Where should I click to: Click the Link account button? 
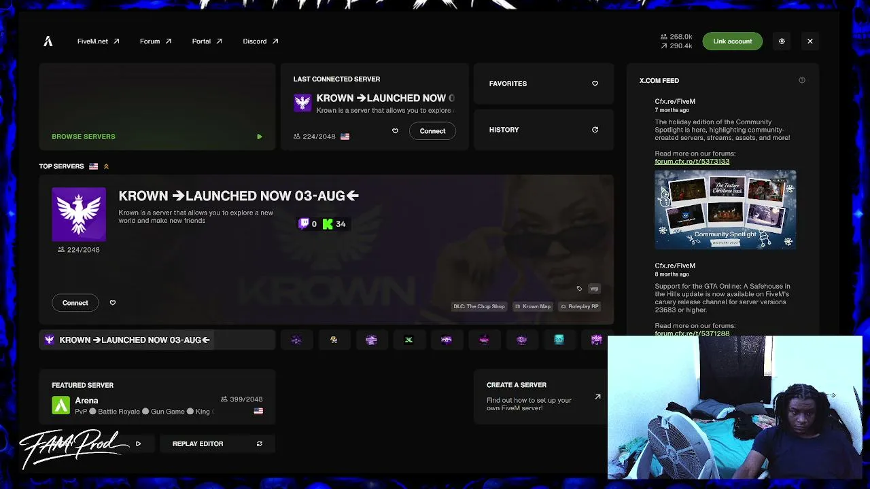click(x=732, y=41)
